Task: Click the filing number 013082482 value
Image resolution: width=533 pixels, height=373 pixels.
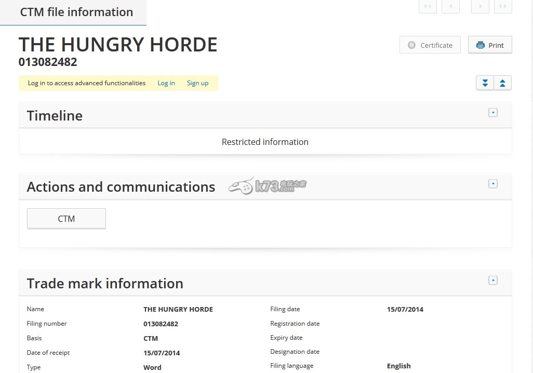Action: [161, 324]
